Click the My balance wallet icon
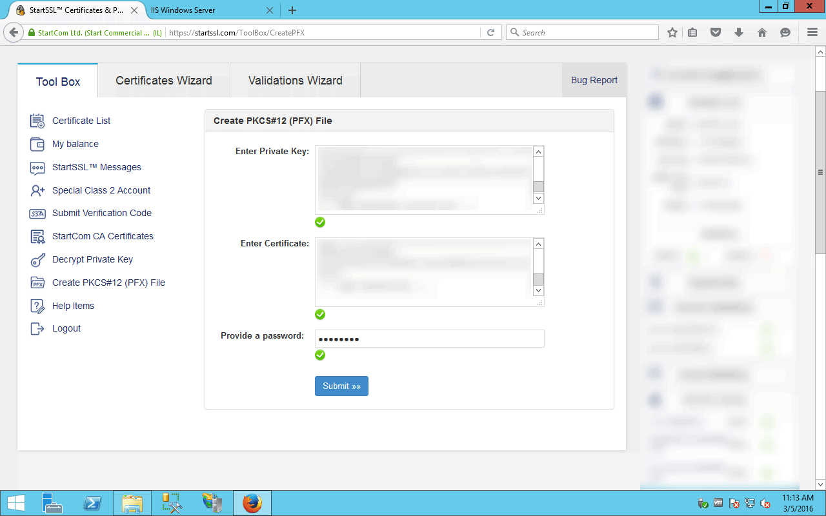Screen dimensions: 826x516 (x=37, y=144)
